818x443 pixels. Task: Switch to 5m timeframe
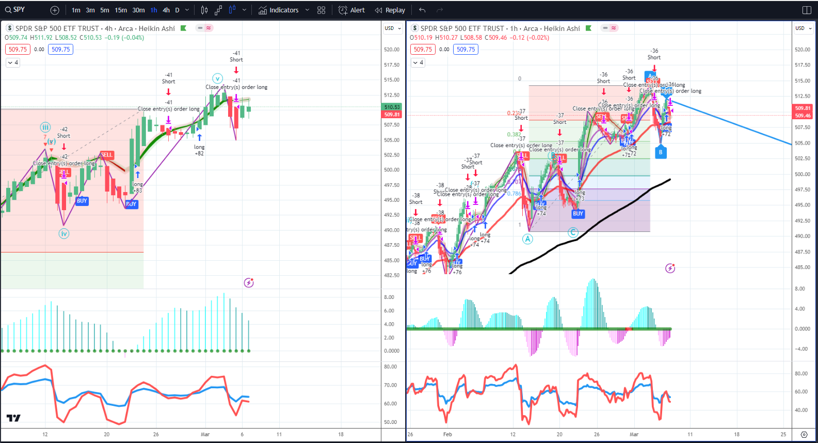(105, 10)
